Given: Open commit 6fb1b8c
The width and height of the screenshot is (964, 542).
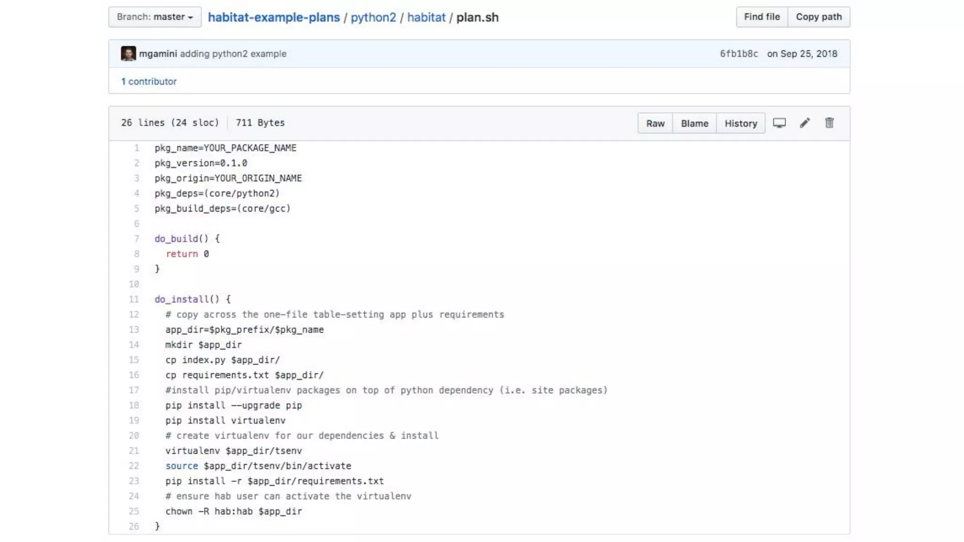Looking at the screenshot, I should 739,54.
